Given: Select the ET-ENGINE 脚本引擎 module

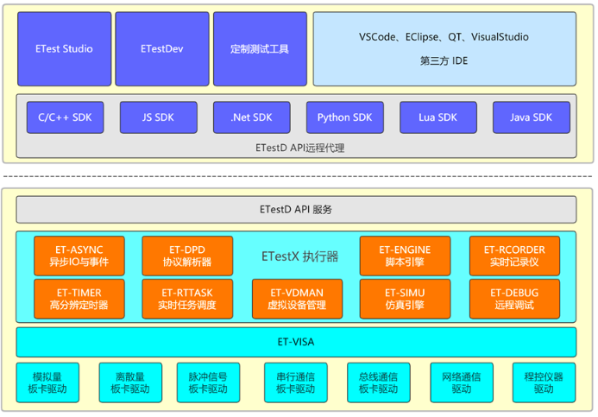Looking at the screenshot, I should [405, 256].
